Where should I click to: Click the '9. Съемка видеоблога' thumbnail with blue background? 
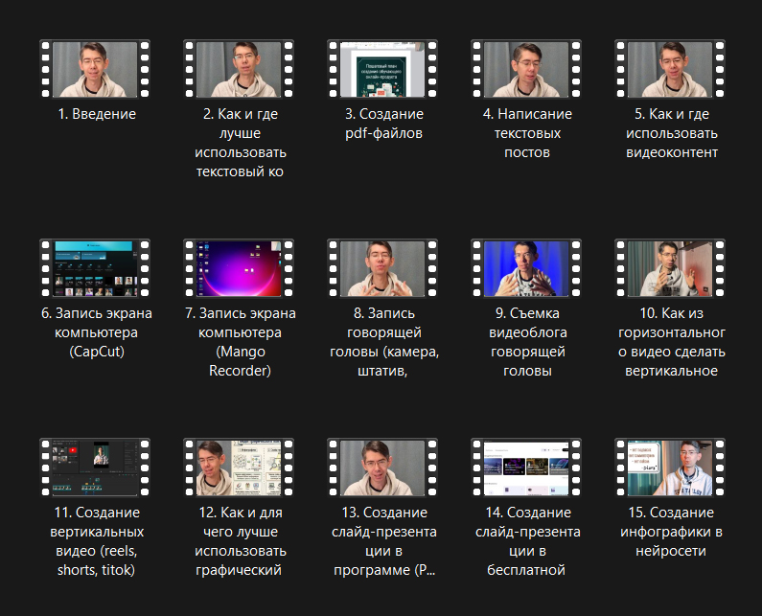click(526, 268)
